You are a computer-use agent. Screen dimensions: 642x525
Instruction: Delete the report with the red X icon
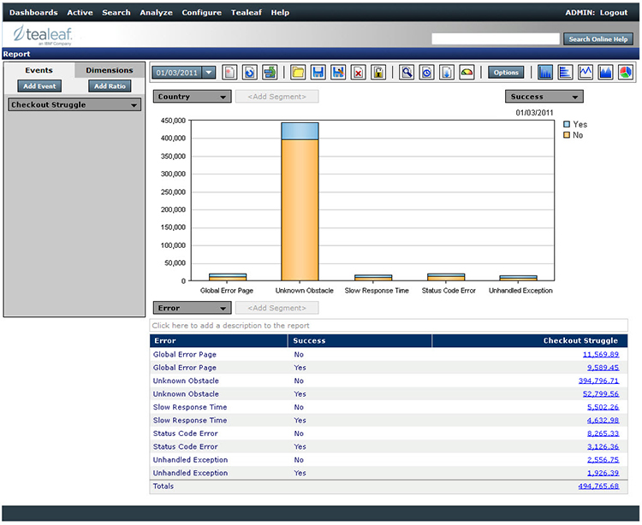coord(359,73)
